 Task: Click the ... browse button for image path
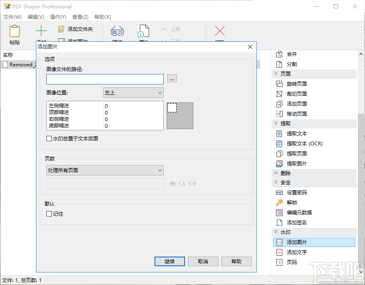coord(172,79)
